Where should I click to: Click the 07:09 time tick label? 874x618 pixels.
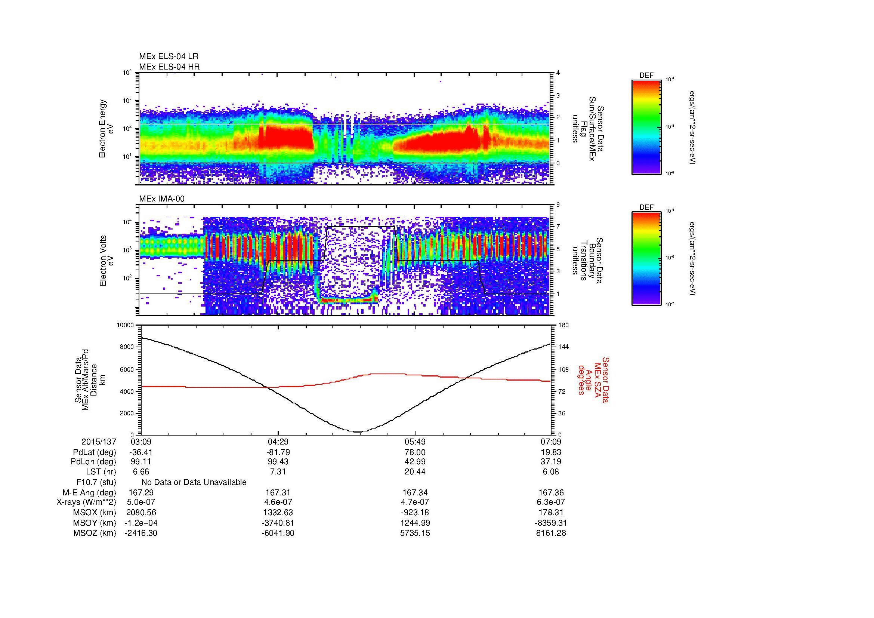(x=551, y=442)
